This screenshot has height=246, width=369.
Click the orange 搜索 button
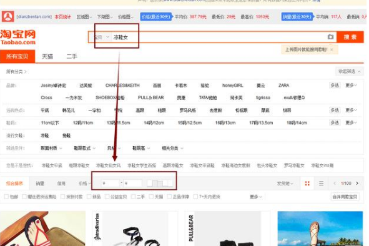(x=350, y=37)
